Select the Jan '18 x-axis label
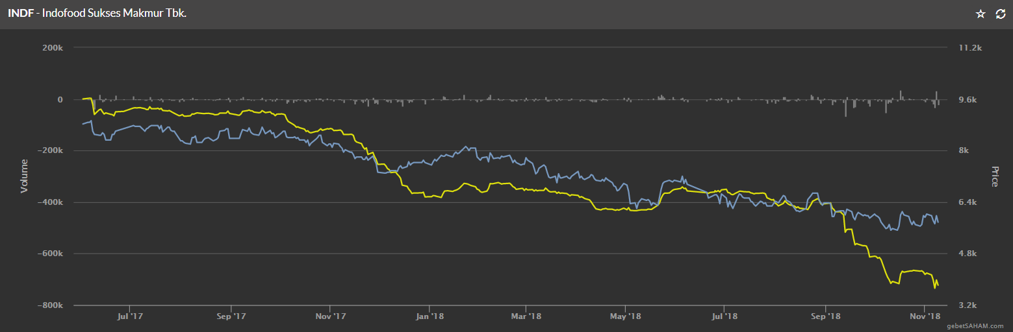This screenshot has width=1013, height=332. click(x=430, y=316)
